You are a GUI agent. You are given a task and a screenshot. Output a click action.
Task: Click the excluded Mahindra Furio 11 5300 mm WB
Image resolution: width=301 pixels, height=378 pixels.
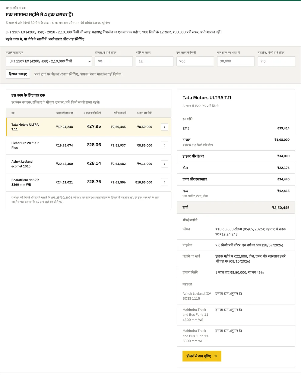[195, 336]
